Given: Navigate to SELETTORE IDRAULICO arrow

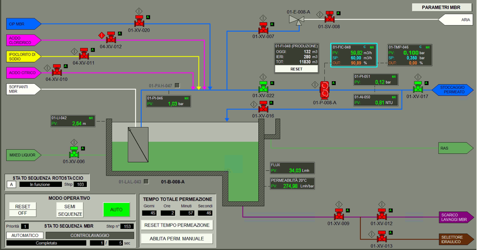Looking at the screenshot, I should point(456,239).
